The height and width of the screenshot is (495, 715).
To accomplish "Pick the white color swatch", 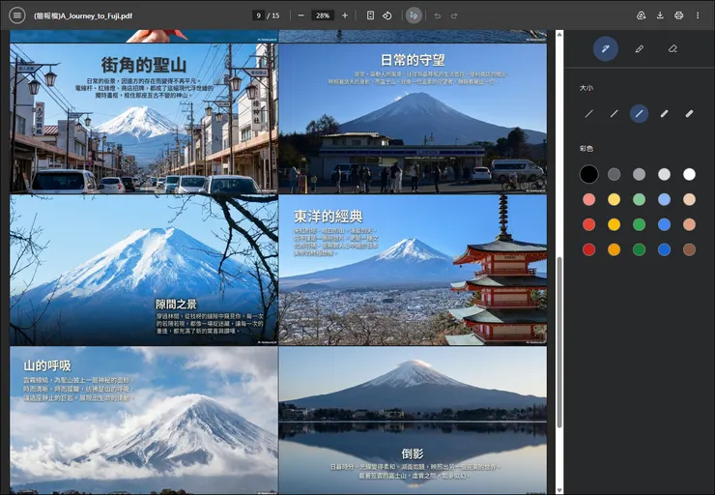I will 689,174.
